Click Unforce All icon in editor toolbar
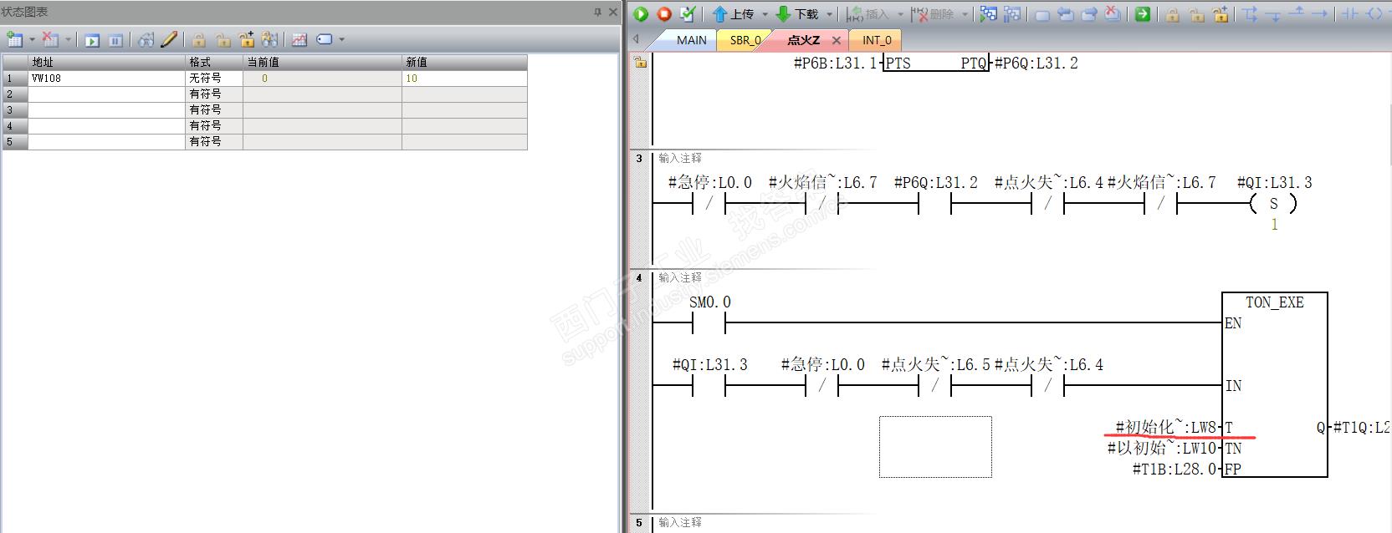Image resolution: width=1392 pixels, height=533 pixels. tap(1221, 14)
